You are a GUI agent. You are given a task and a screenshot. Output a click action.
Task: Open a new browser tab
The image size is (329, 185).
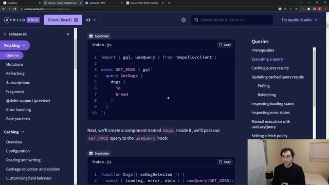click(x=169, y=3)
